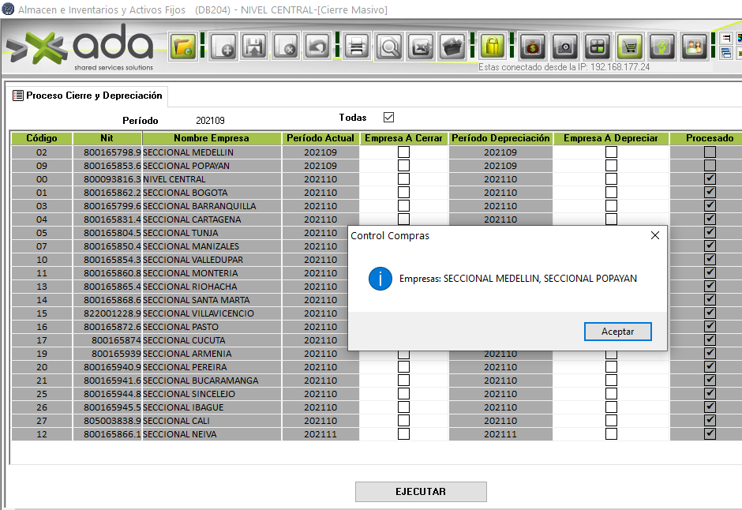
Task: Click the EJECUTAR button
Action: [x=421, y=492]
